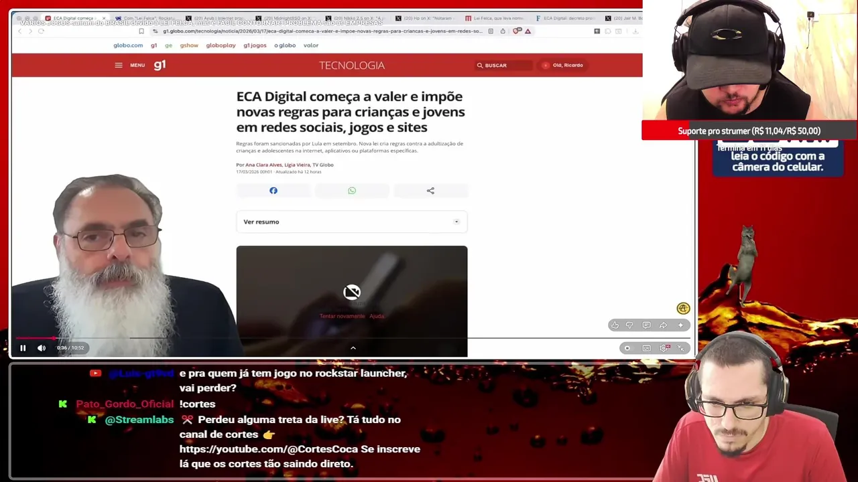Click the g1 logo in red header

tap(160, 65)
